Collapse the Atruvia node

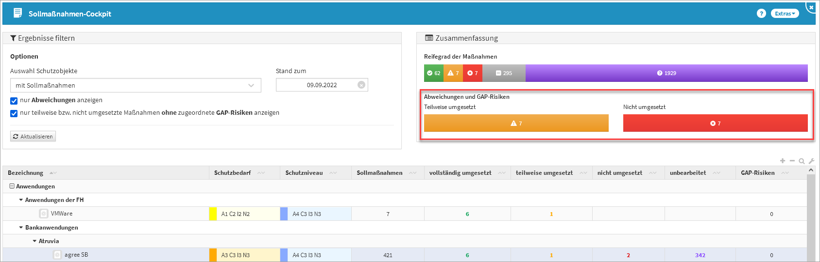pyautogui.click(x=34, y=241)
